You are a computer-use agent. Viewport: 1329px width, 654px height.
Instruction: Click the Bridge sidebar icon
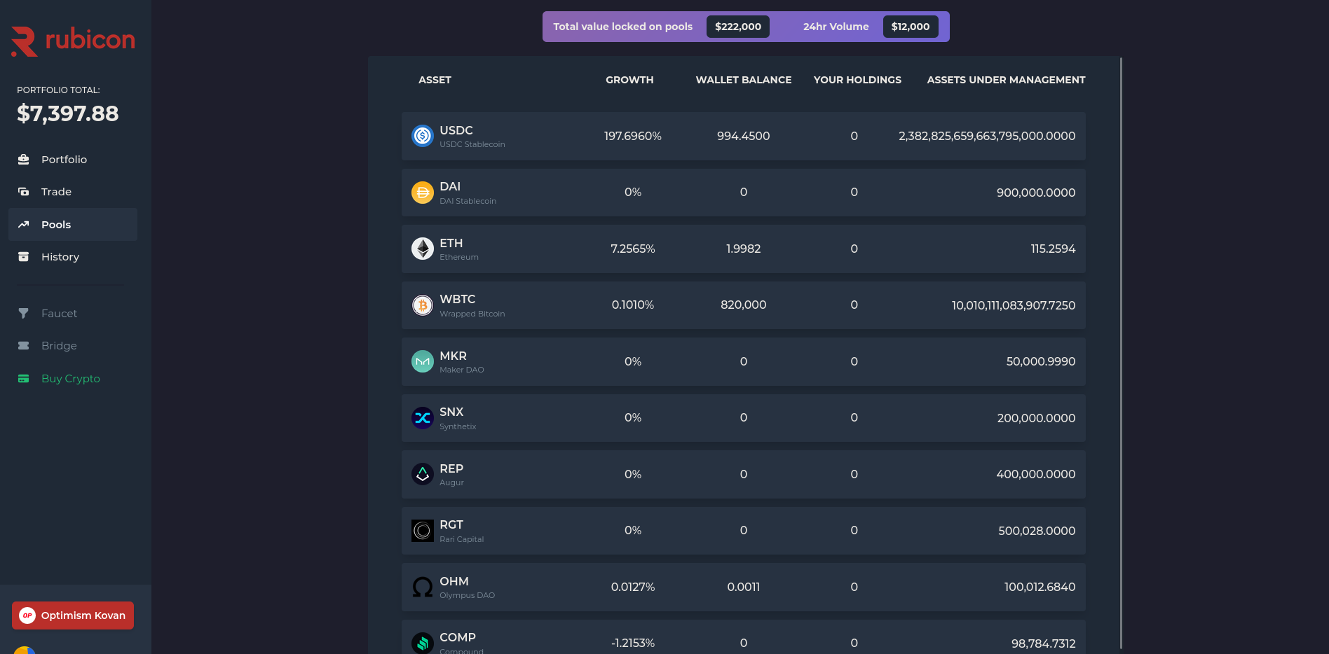(x=23, y=346)
